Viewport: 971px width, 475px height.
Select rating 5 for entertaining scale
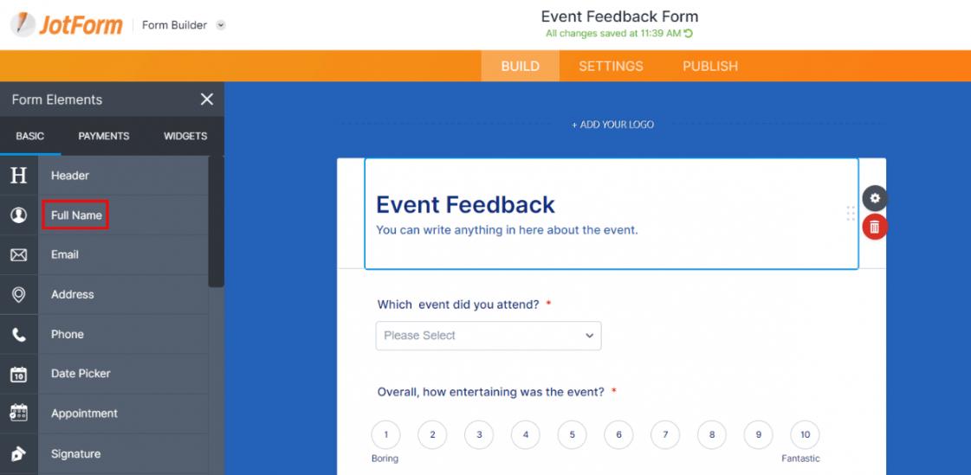tap(573, 435)
